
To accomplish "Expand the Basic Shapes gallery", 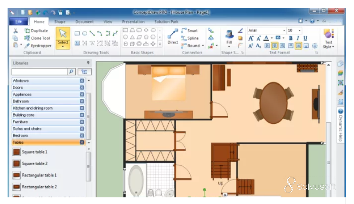I will pyautogui.click(x=160, y=44).
